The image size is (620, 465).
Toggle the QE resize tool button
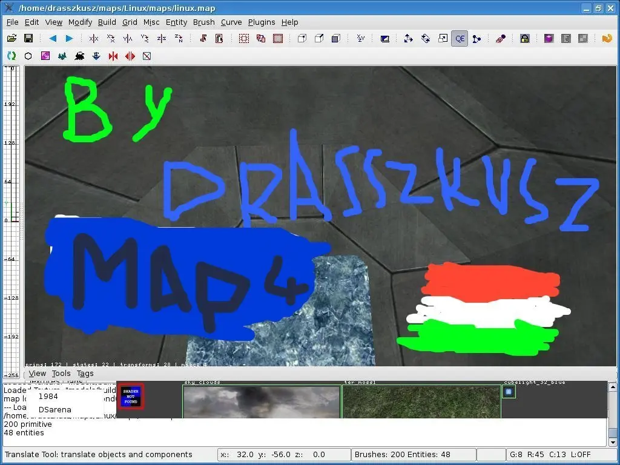click(x=460, y=38)
